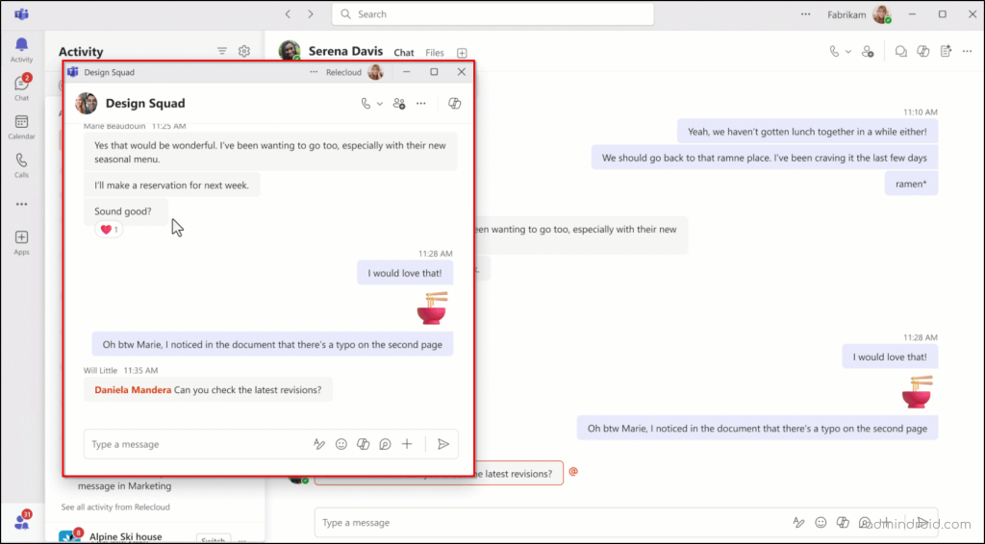
Task: Click the Serena Davis avatar in chat header
Action: point(290,51)
